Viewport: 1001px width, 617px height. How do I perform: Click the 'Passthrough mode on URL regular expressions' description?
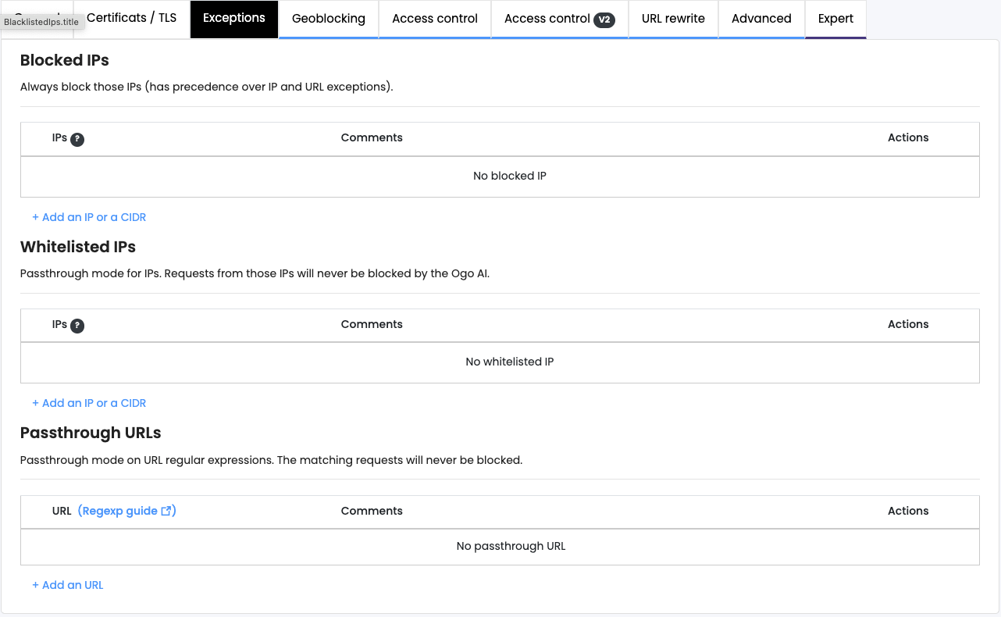(x=271, y=460)
